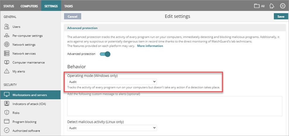Click the Cancel button

72,17
